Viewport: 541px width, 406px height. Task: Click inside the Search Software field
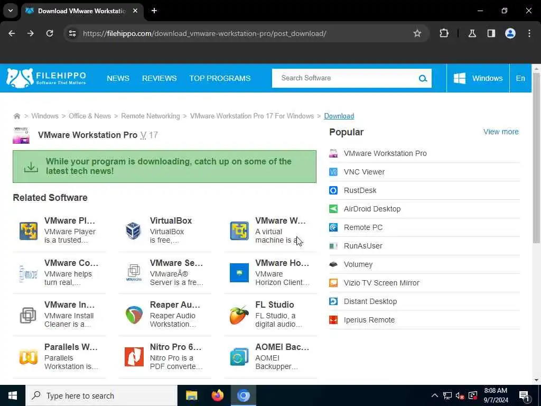tap(345, 78)
